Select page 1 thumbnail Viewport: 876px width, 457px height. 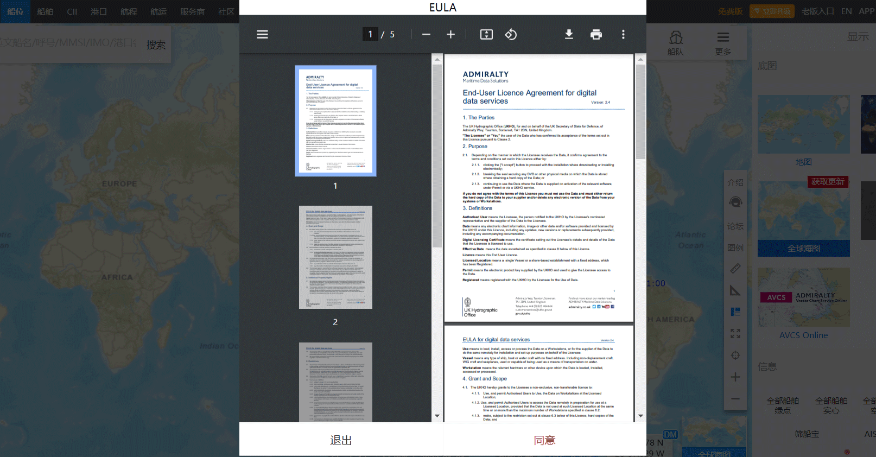click(x=335, y=121)
